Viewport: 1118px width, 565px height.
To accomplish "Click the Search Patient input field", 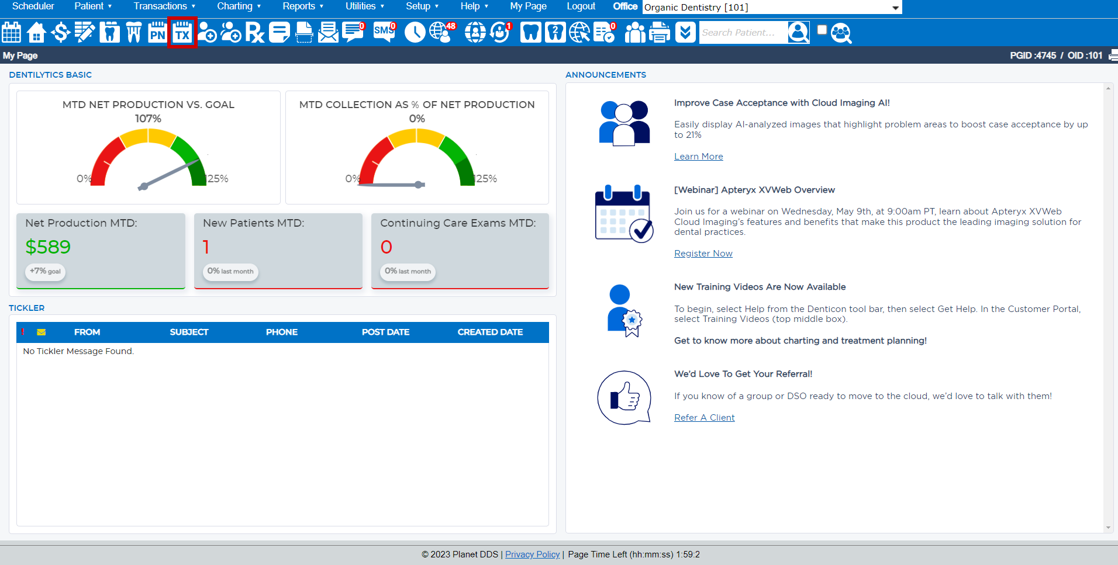I will pos(743,33).
